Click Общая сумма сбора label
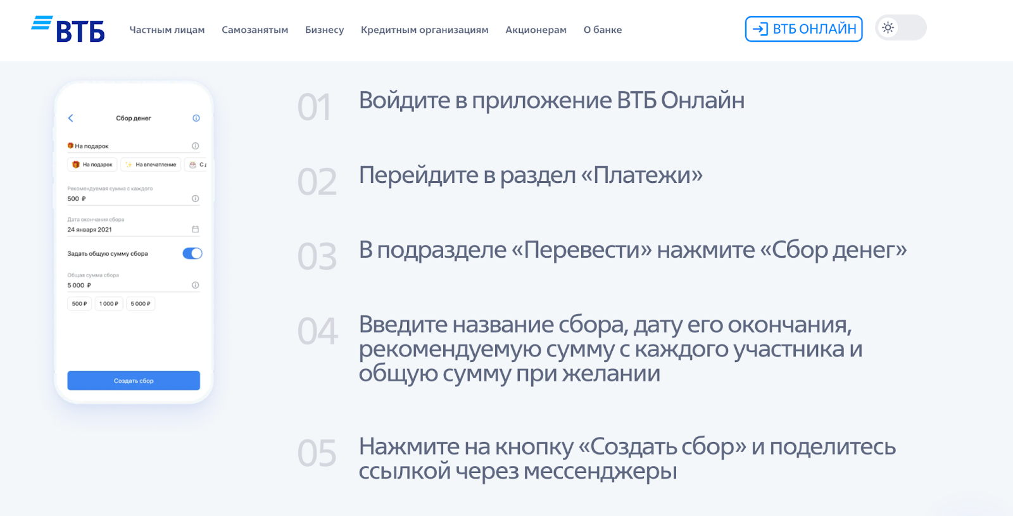Image resolution: width=1013 pixels, height=516 pixels. 93,275
